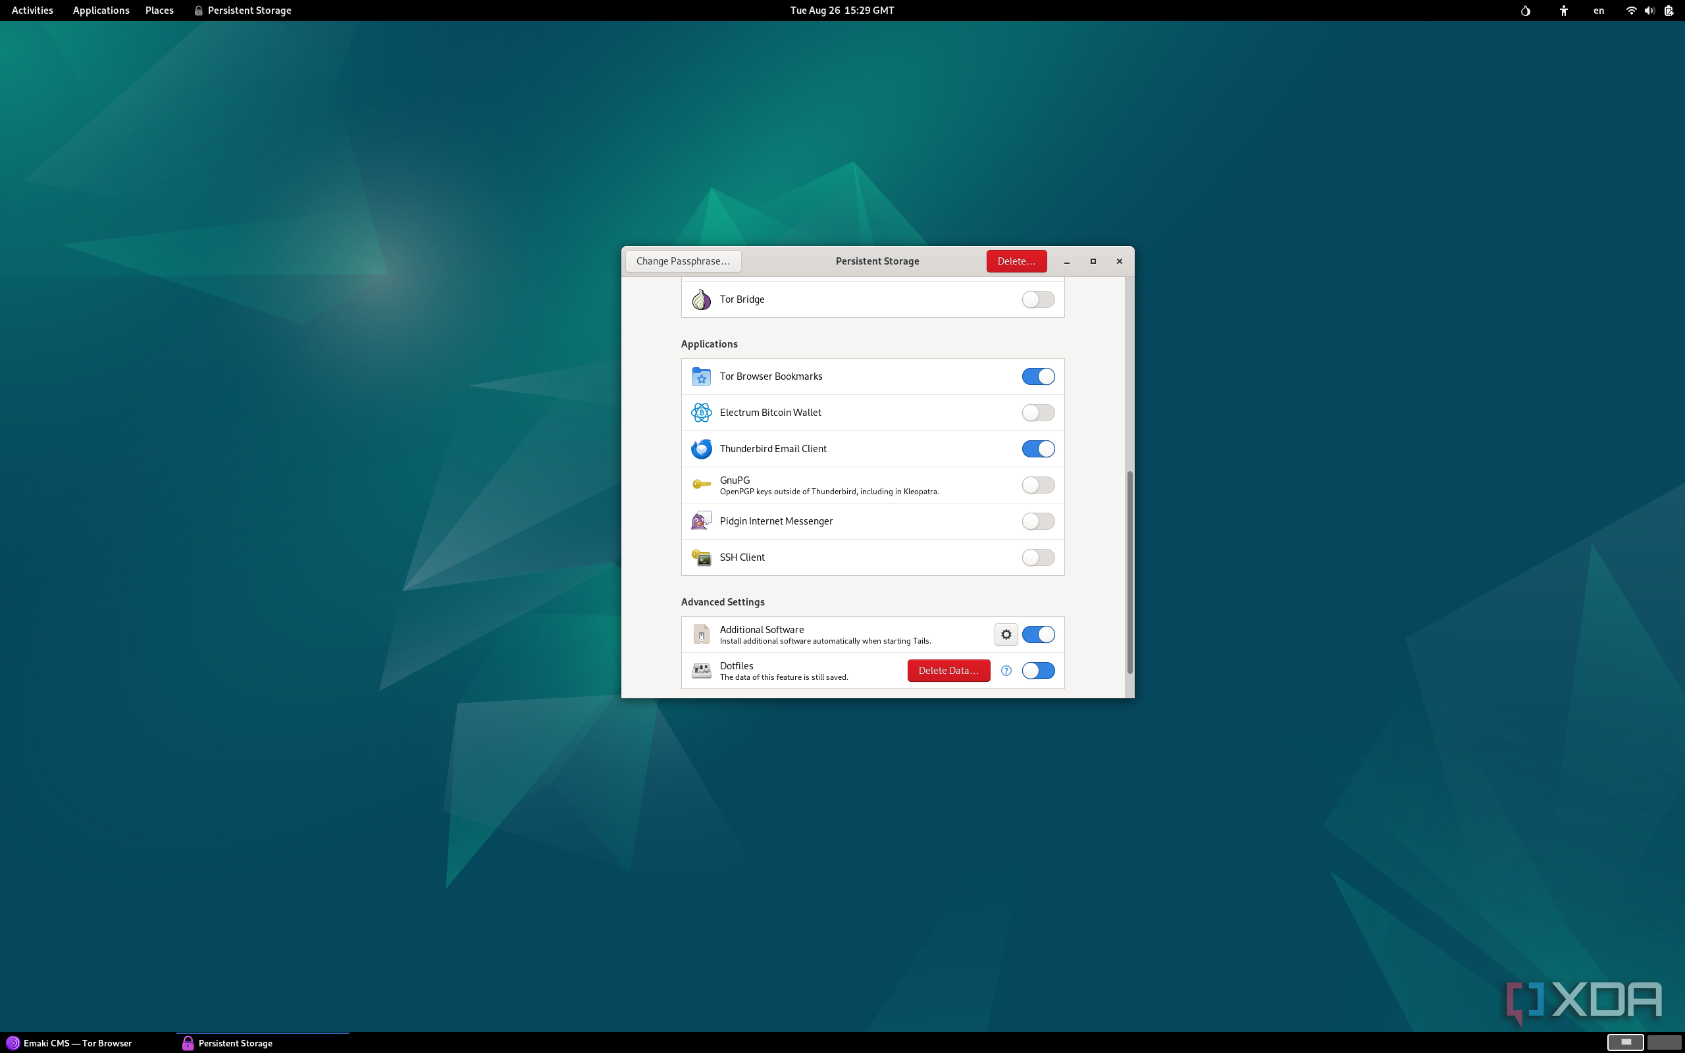The image size is (1685, 1053).
Task: Click the GnuPG key icon
Action: coord(700,485)
